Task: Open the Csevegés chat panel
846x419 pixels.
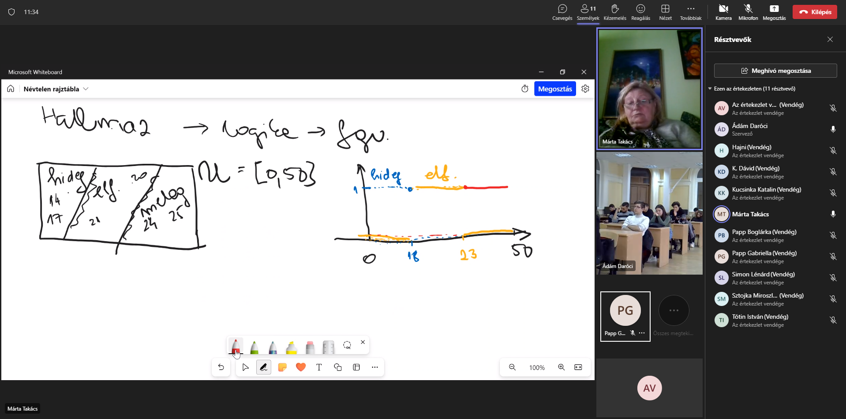Action: [x=562, y=12]
